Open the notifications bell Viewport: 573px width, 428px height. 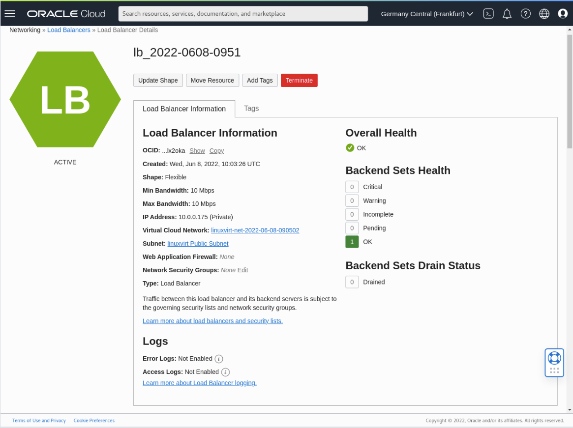point(507,13)
